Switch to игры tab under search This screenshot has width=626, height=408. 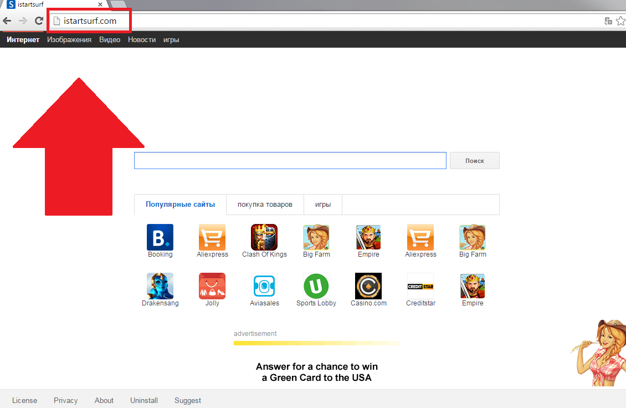(x=323, y=204)
